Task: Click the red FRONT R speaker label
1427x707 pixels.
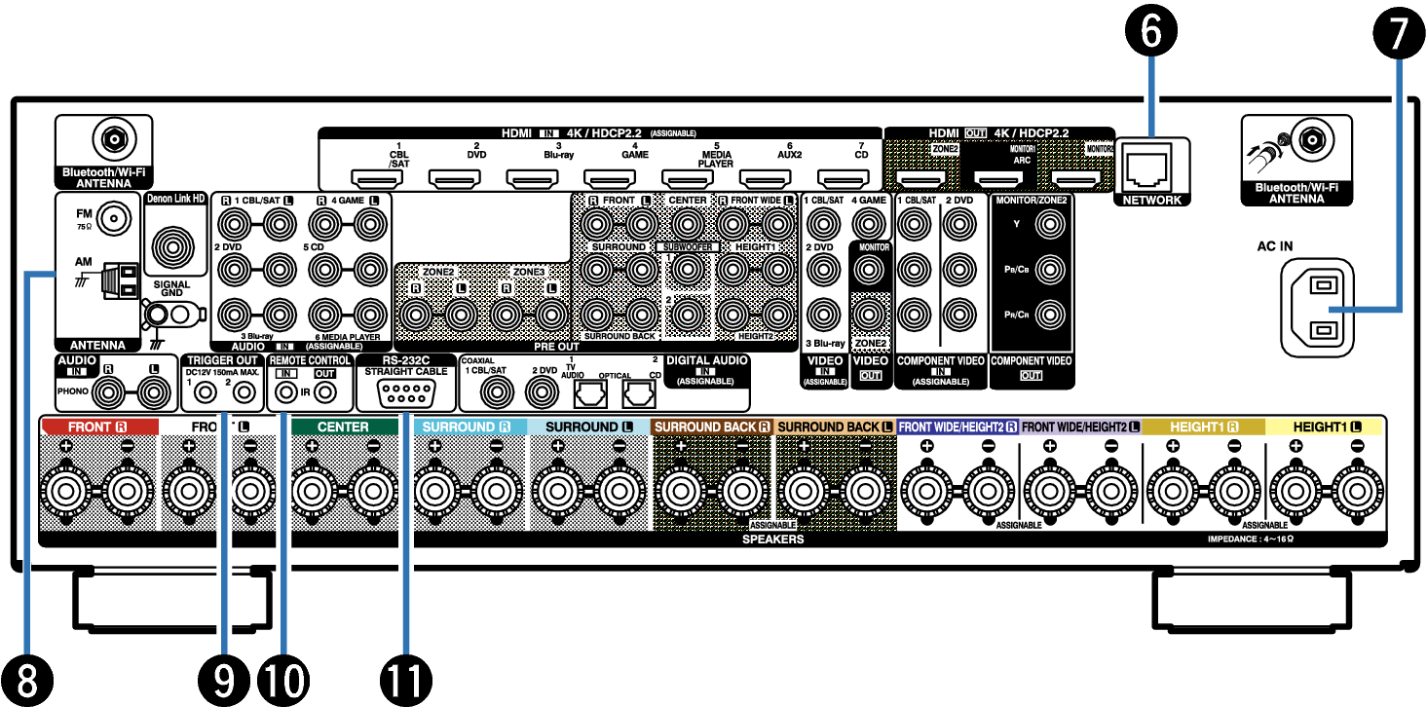Action: [98, 427]
